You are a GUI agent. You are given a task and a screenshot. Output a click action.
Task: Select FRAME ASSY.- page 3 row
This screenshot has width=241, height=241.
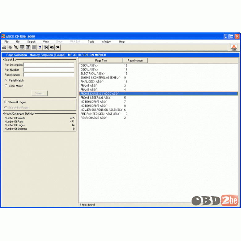pos(159,86)
